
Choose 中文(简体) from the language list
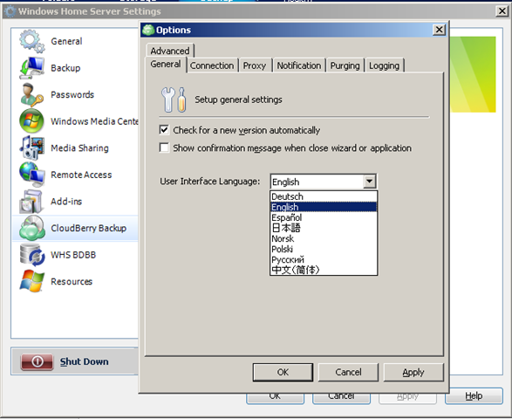point(324,270)
